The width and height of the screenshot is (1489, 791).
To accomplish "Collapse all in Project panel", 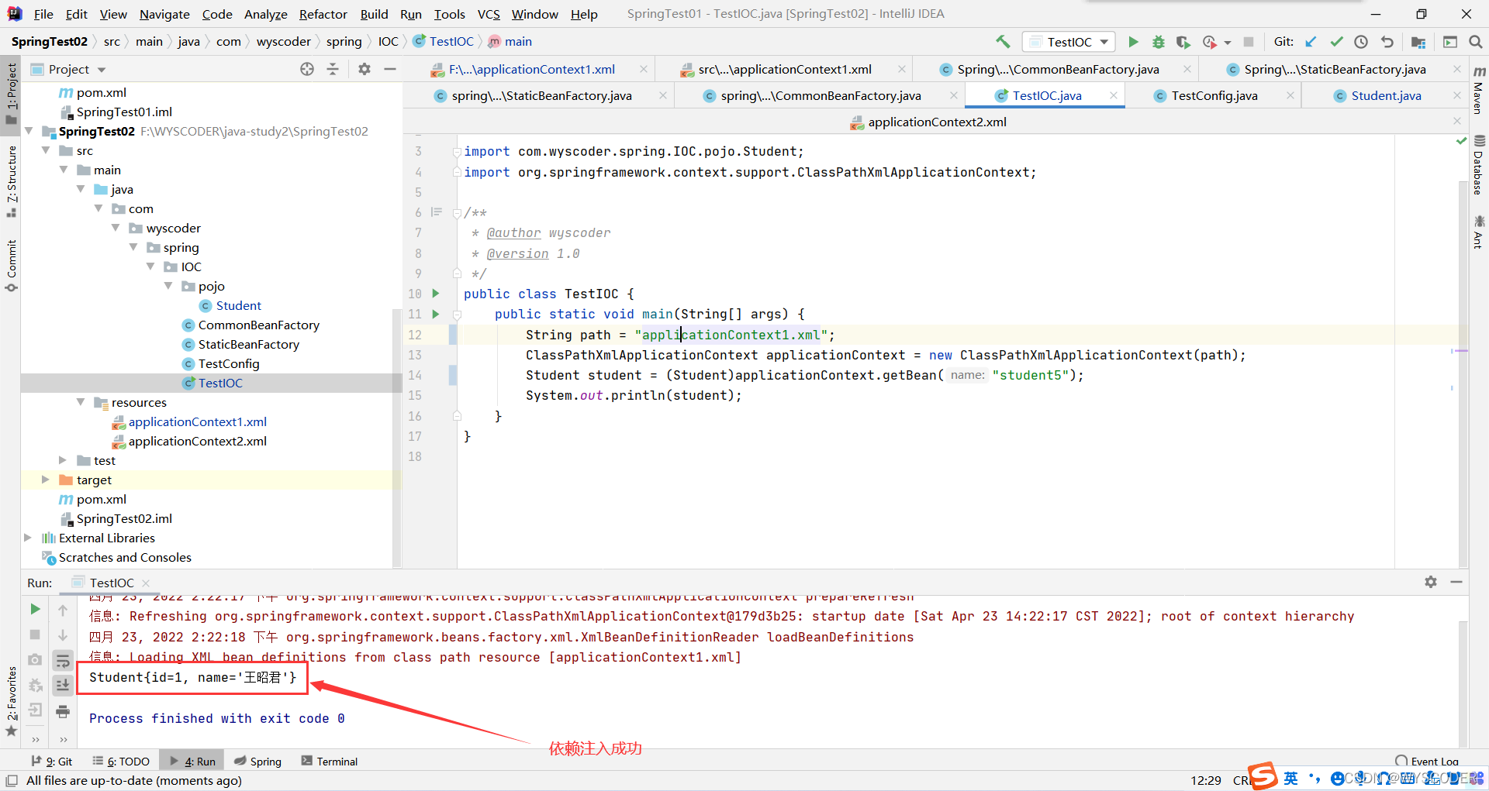I will tap(333, 69).
